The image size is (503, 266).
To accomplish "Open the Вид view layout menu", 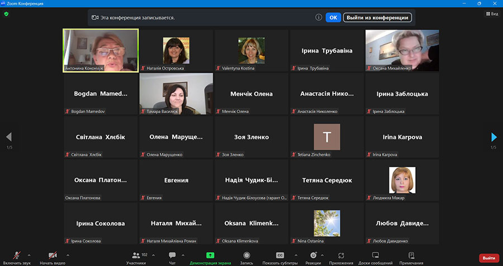I will point(491,14).
